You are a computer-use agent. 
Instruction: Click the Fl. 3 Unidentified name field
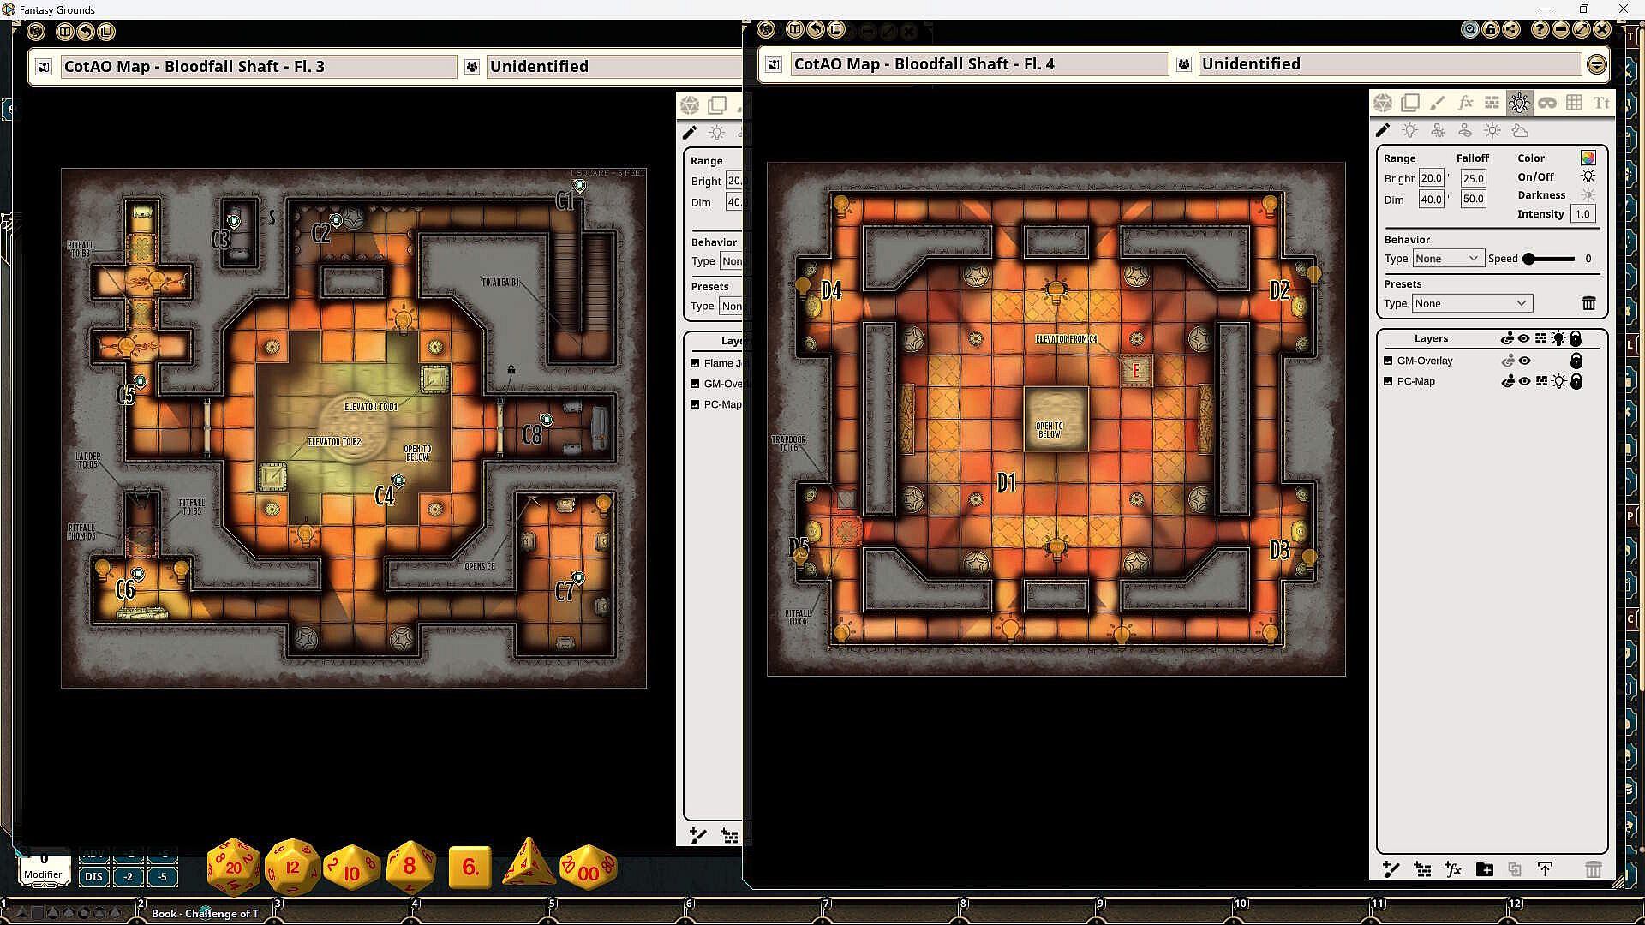[x=614, y=67]
